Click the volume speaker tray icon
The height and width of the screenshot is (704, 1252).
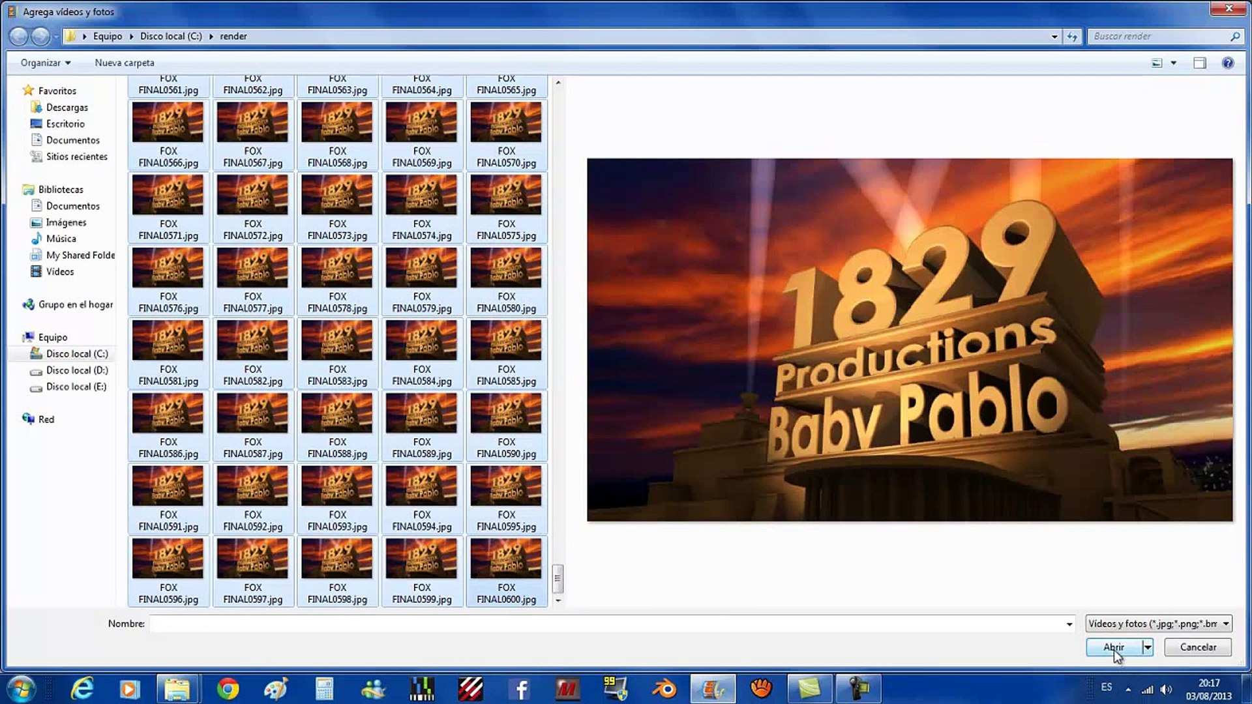click(x=1167, y=689)
